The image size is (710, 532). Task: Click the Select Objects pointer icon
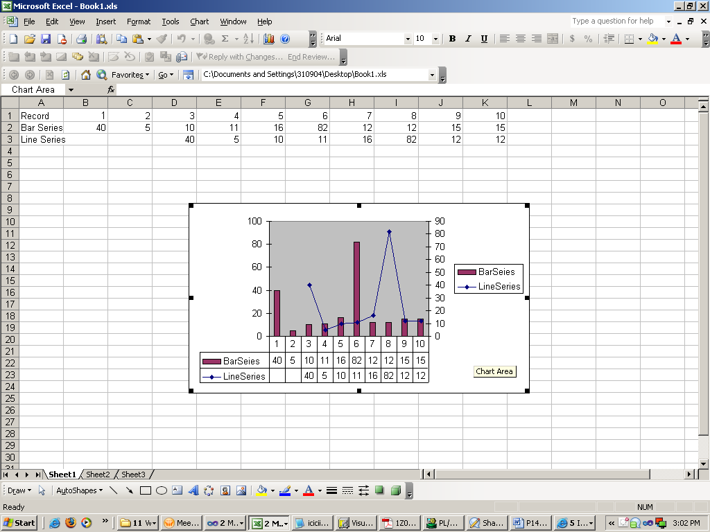[42, 490]
